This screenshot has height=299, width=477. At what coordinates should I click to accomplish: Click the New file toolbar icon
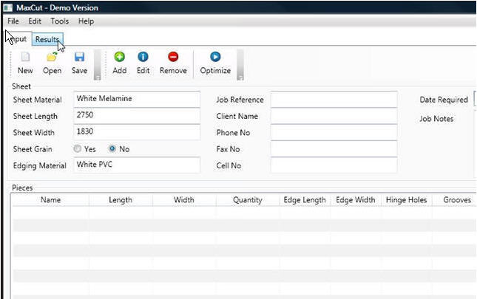click(x=24, y=58)
